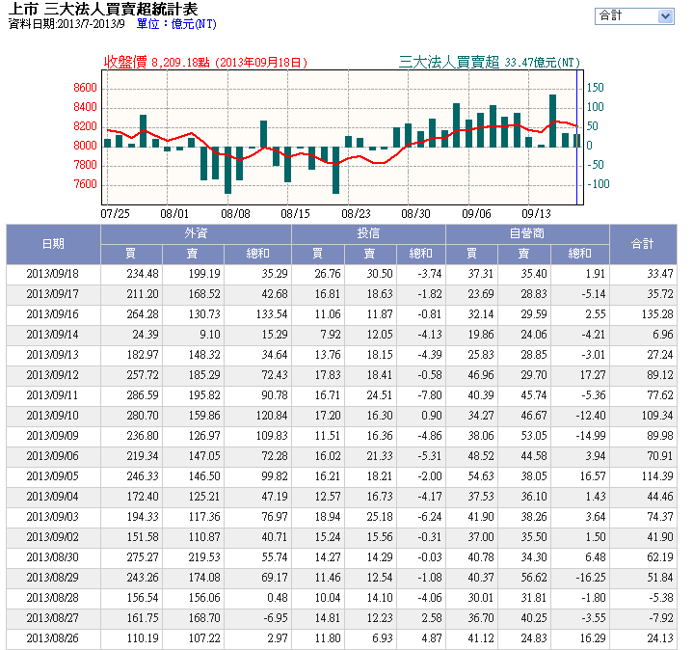Click the 09/06 chart axis label
The width and height of the screenshot is (693, 650).
pos(476,214)
